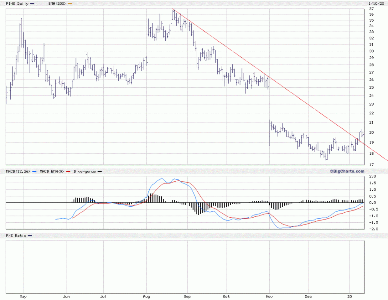The width and height of the screenshot is (388, 300).
Task: Click price axis value 26
Action: (x=372, y=80)
